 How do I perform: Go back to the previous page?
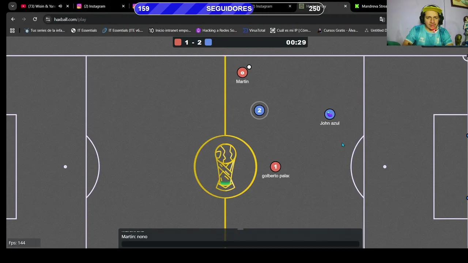(13, 19)
